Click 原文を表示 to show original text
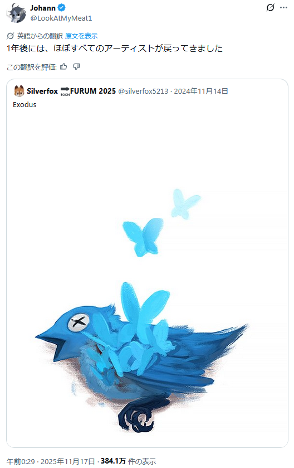 [81, 36]
